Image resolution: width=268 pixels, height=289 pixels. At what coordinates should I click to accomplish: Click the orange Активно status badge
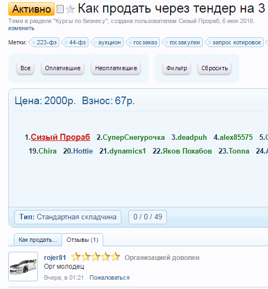pyautogui.click(x=31, y=9)
